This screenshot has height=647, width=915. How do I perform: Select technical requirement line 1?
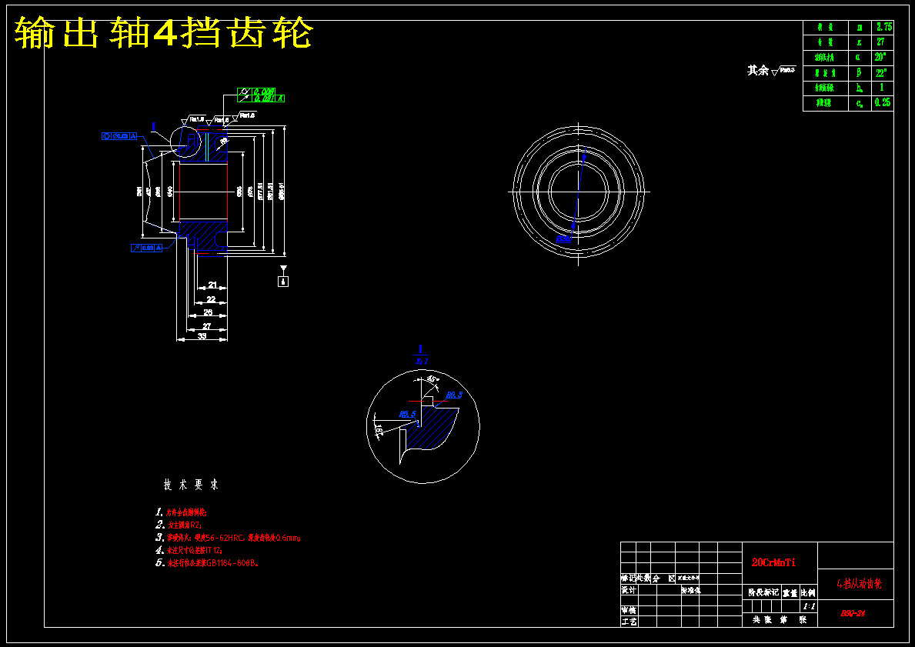click(x=181, y=512)
